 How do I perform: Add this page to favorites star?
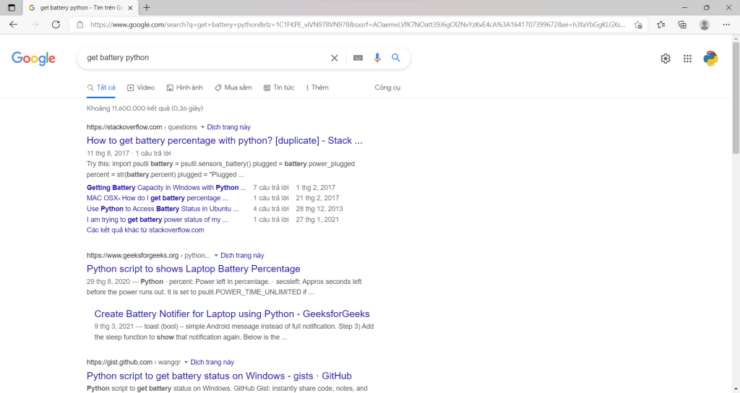[x=638, y=25]
